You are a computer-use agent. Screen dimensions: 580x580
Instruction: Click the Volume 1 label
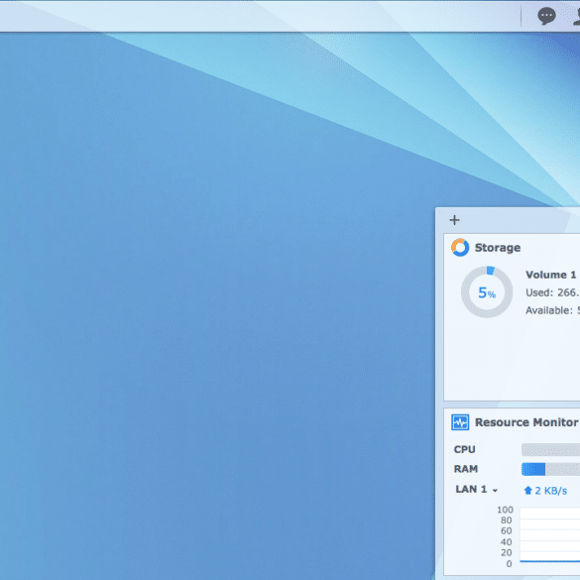pyautogui.click(x=551, y=275)
